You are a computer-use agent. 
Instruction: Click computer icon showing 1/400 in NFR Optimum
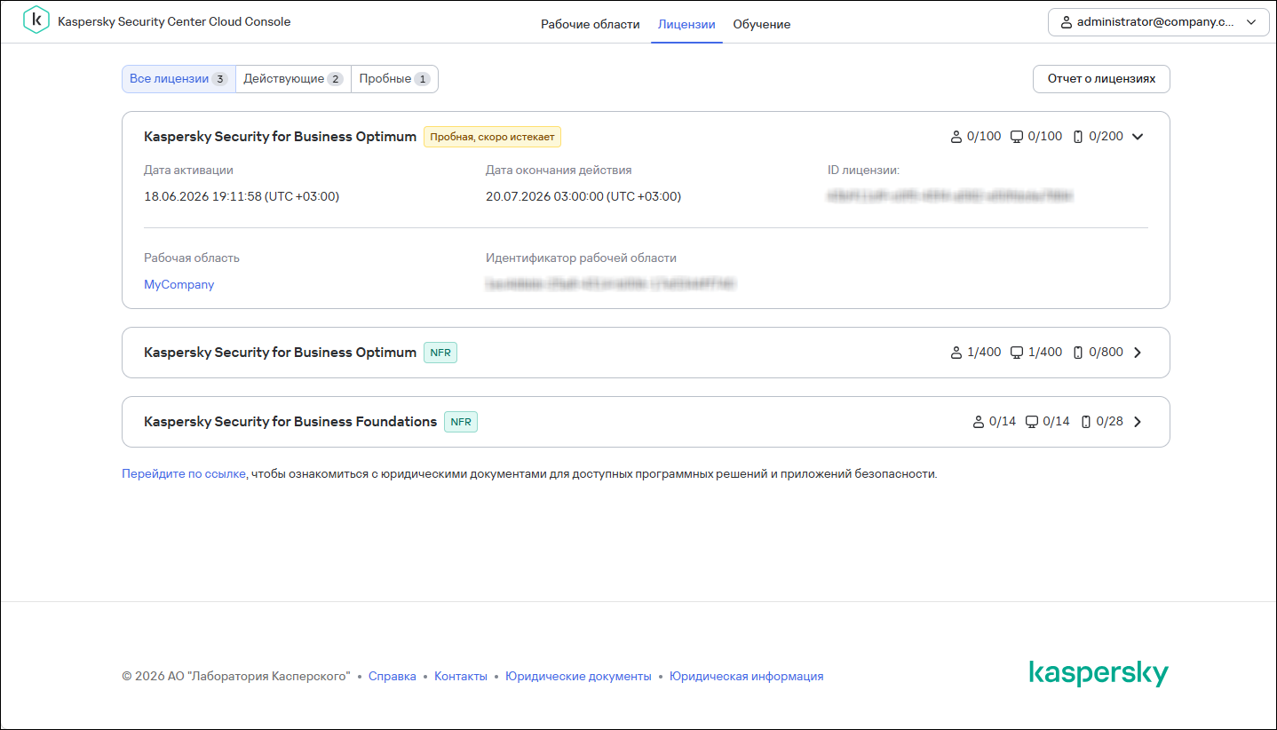(1017, 353)
